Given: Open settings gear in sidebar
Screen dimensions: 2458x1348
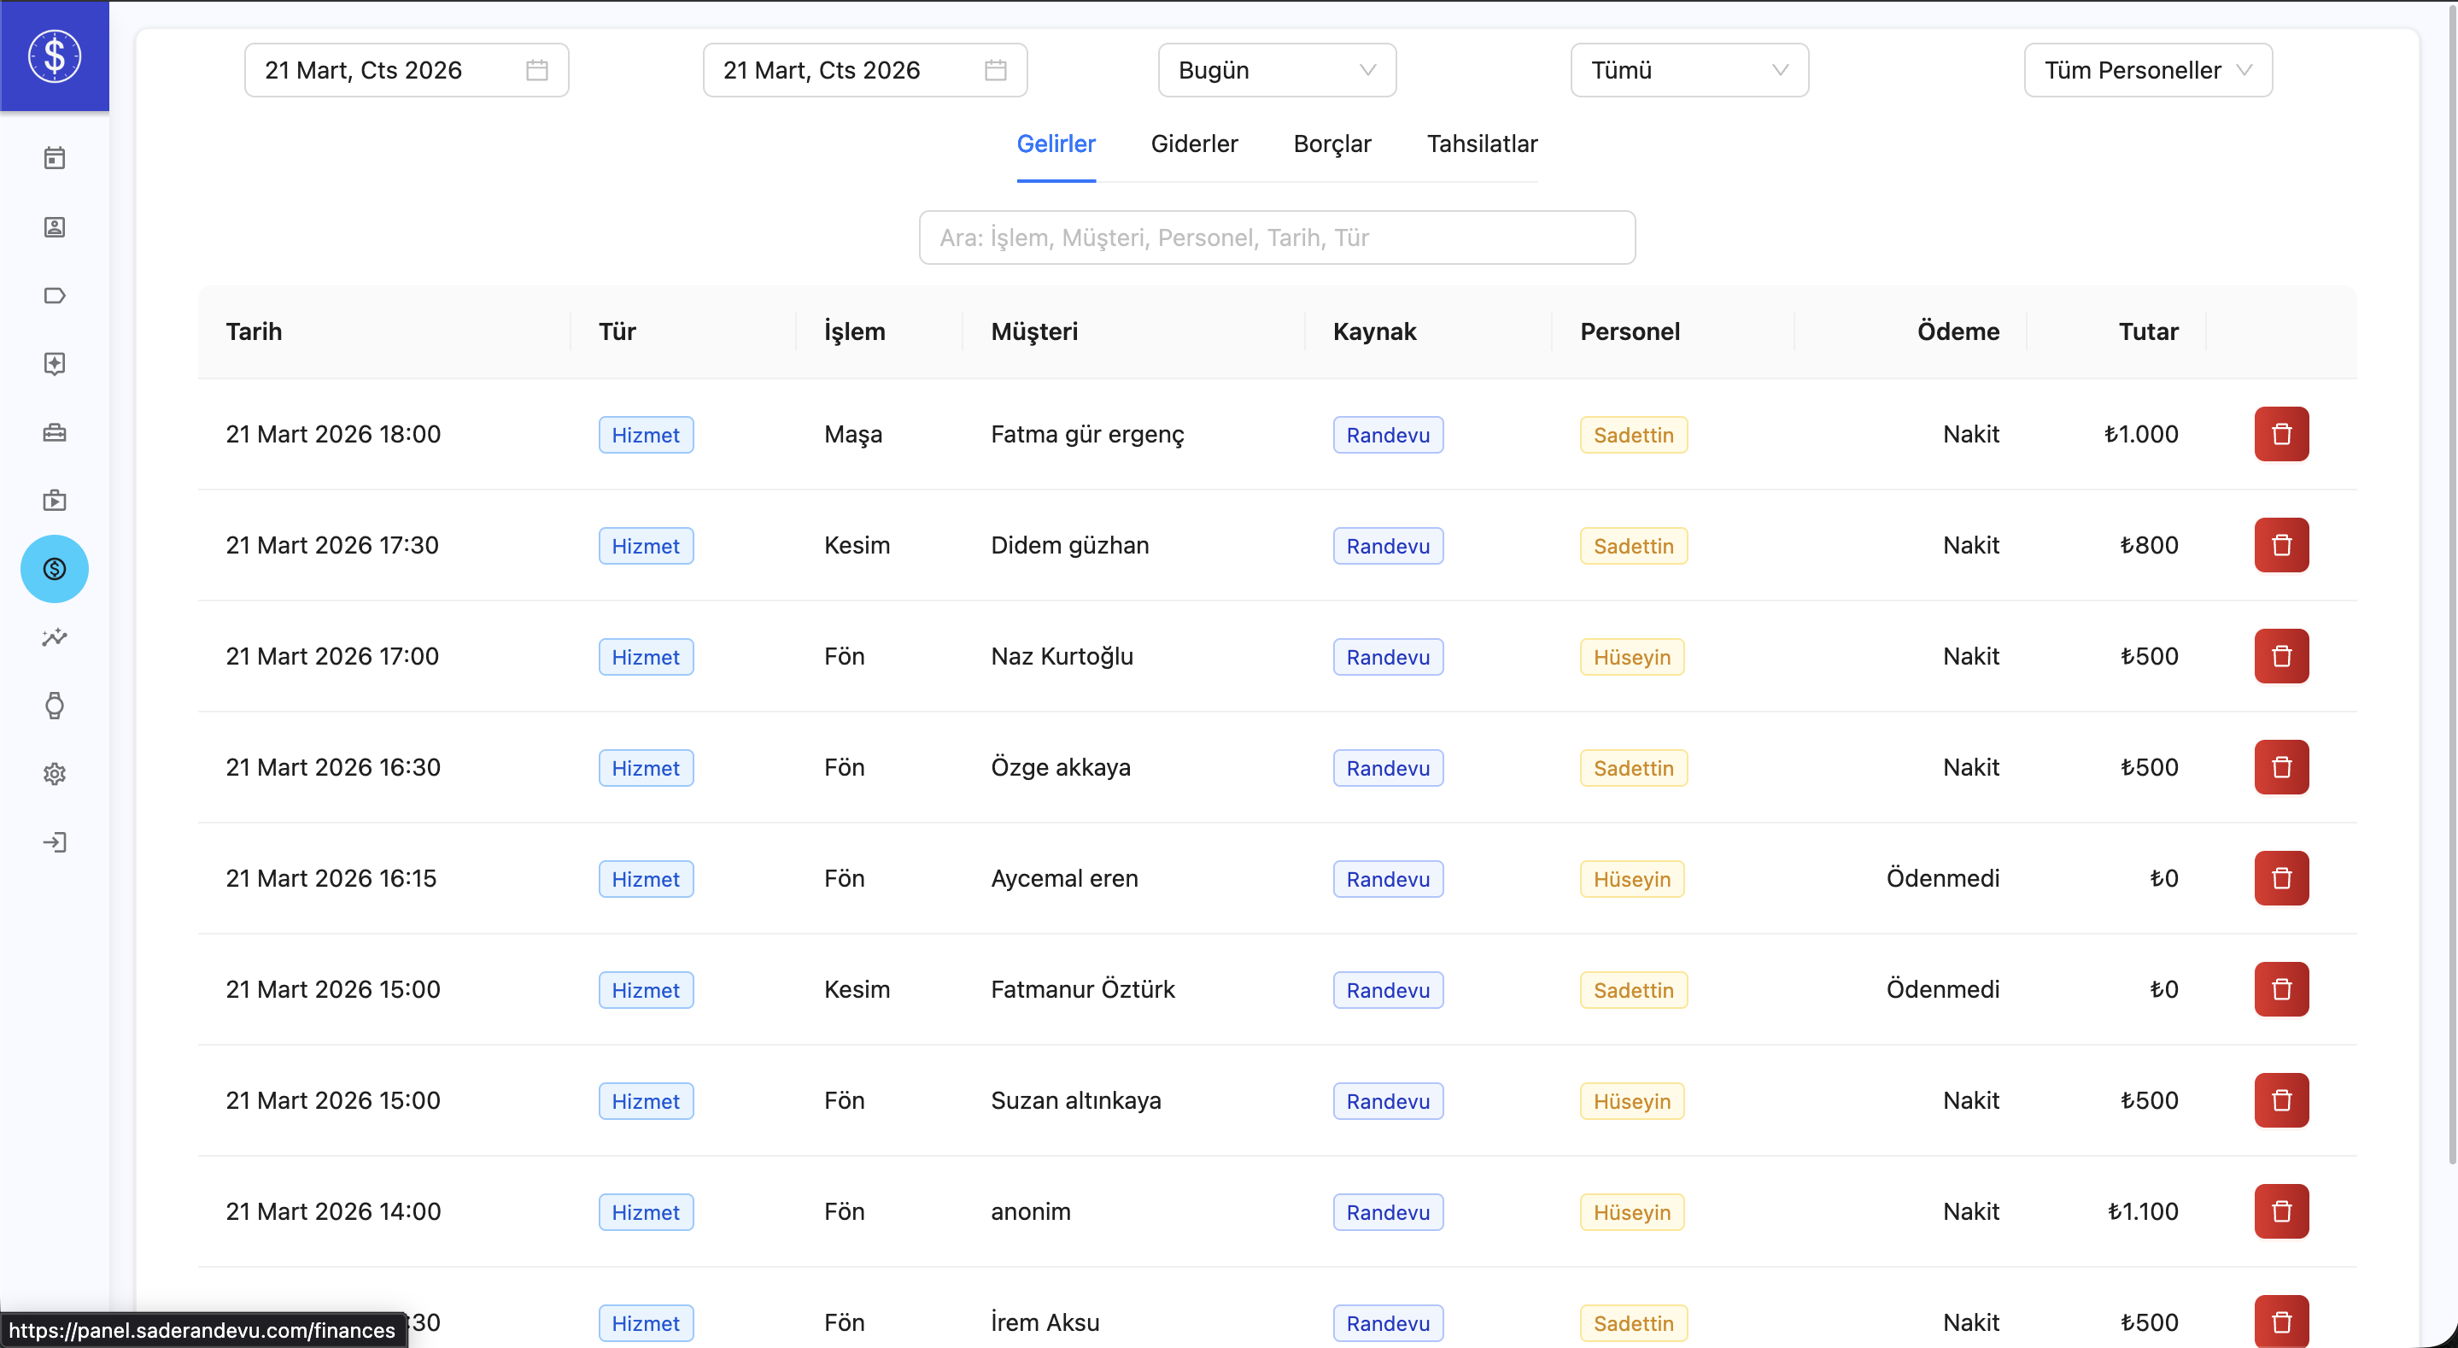Looking at the screenshot, I should tap(55, 774).
